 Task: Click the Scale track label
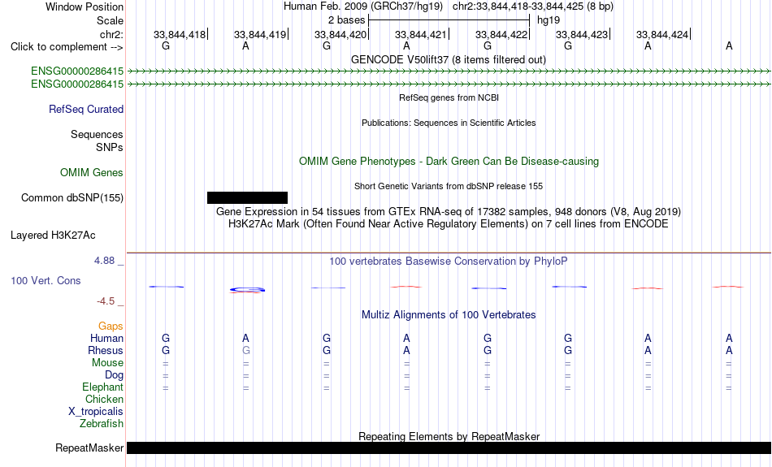(111, 20)
